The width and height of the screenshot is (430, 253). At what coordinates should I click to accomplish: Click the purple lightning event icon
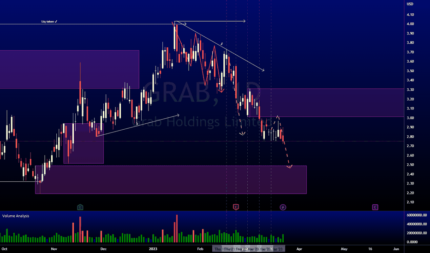click(x=283, y=207)
